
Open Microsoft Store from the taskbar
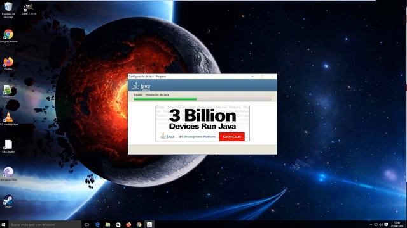pos(118,225)
